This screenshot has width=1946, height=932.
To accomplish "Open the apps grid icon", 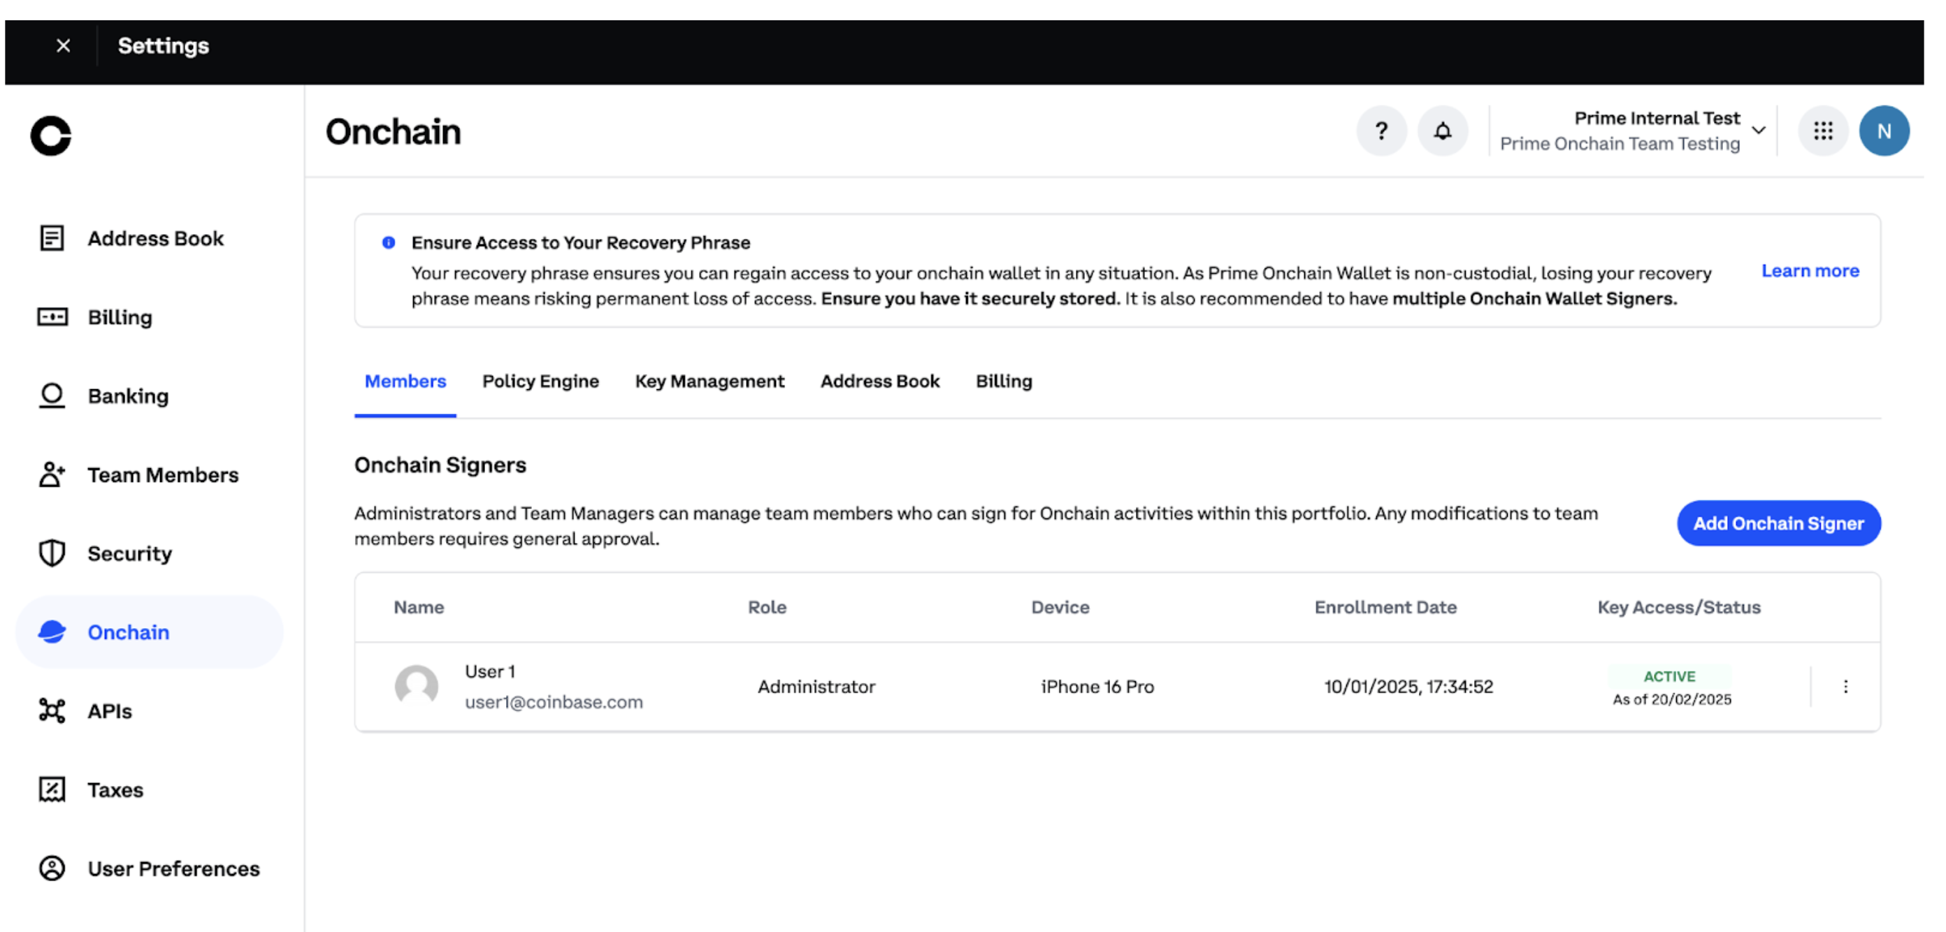I will [x=1823, y=131].
